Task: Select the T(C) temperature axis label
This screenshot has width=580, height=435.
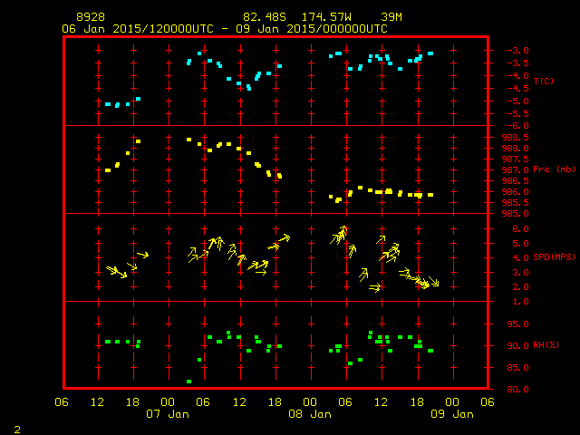Action: tap(545, 82)
